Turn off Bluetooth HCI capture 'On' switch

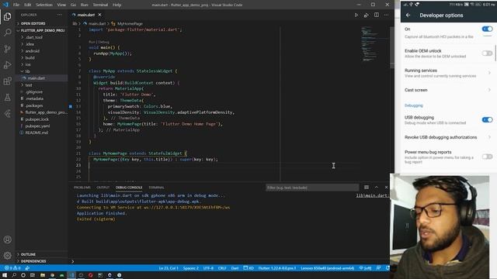pyautogui.click(x=487, y=29)
